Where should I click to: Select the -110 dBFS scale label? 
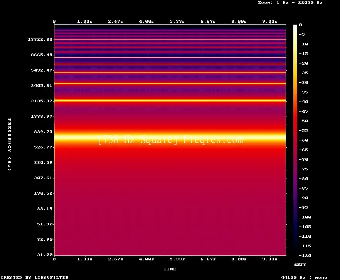[x=305, y=236]
